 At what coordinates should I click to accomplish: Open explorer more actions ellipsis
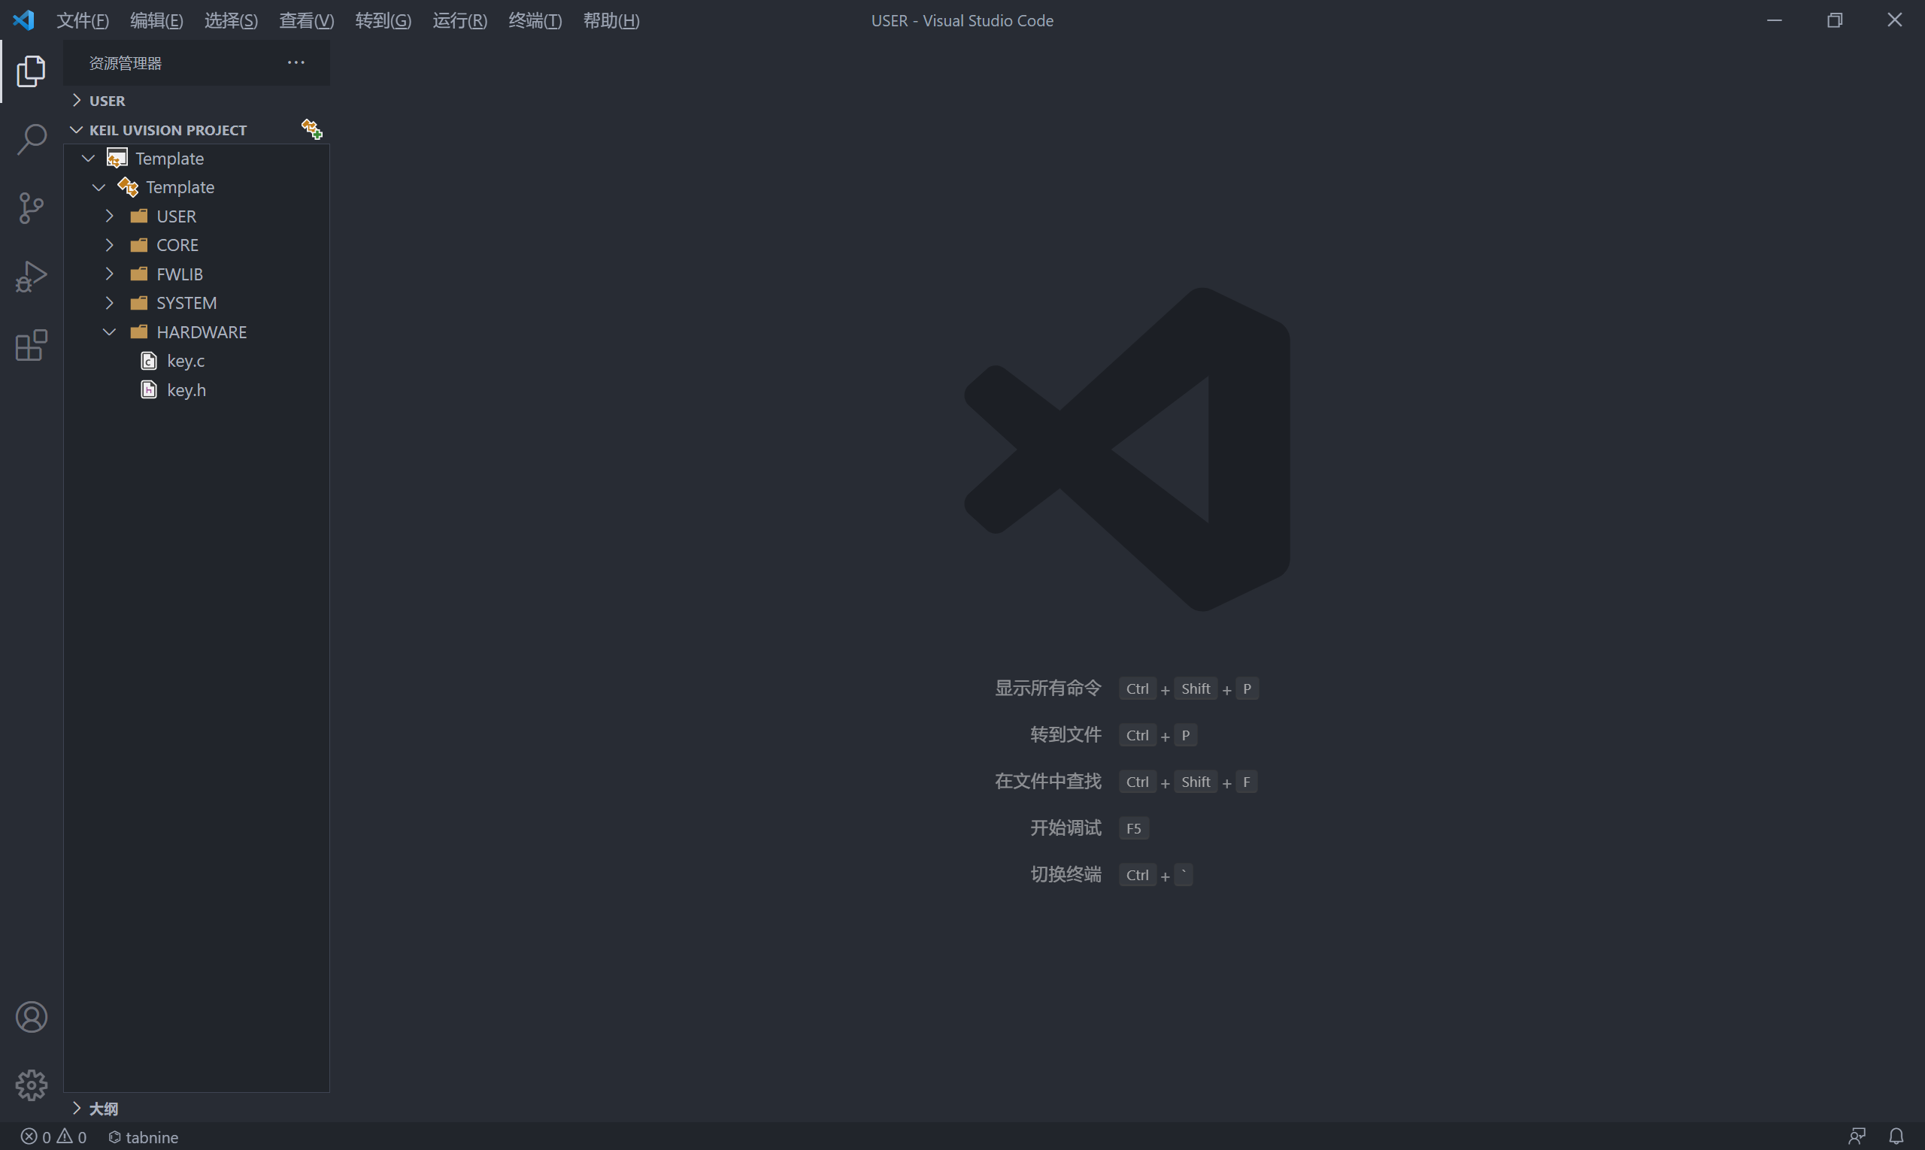(x=296, y=63)
